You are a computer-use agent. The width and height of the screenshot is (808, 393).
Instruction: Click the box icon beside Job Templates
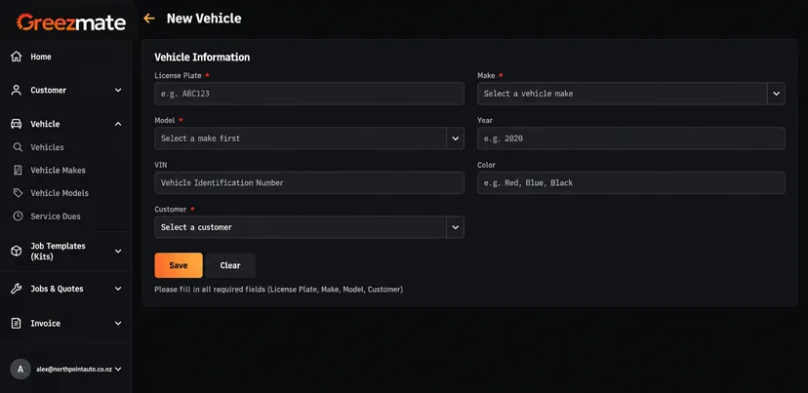[17, 251]
